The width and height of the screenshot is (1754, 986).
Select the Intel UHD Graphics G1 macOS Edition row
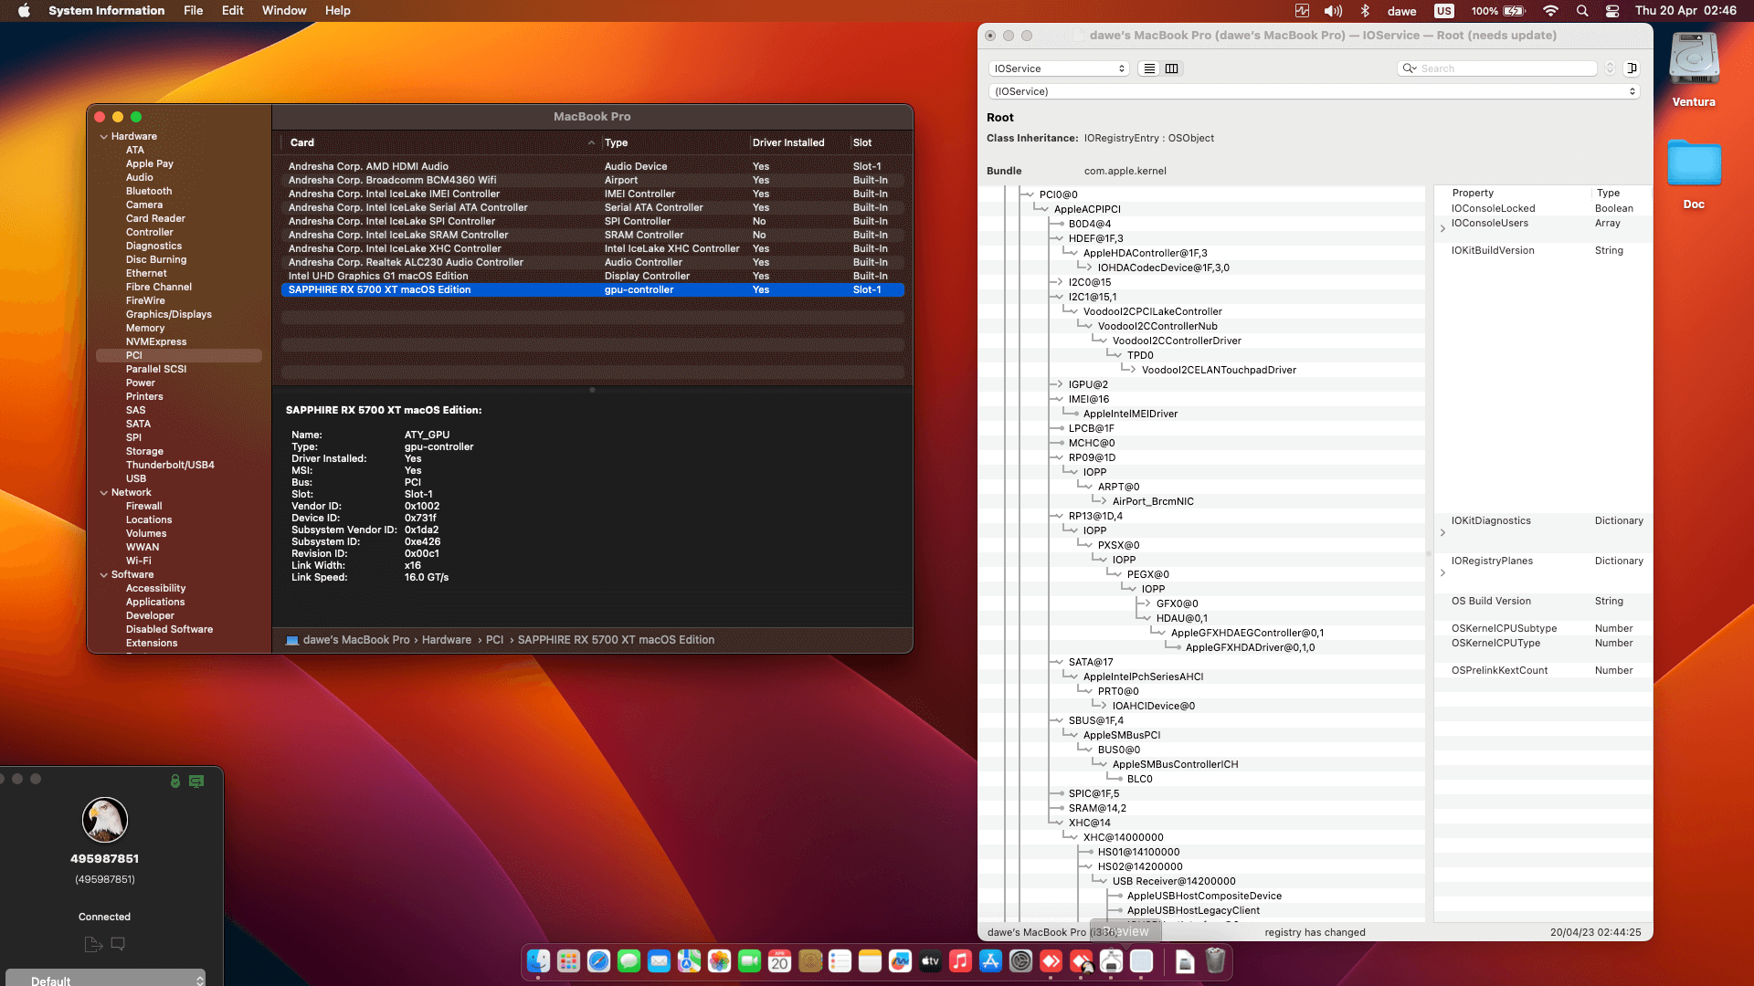coord(592,276)
